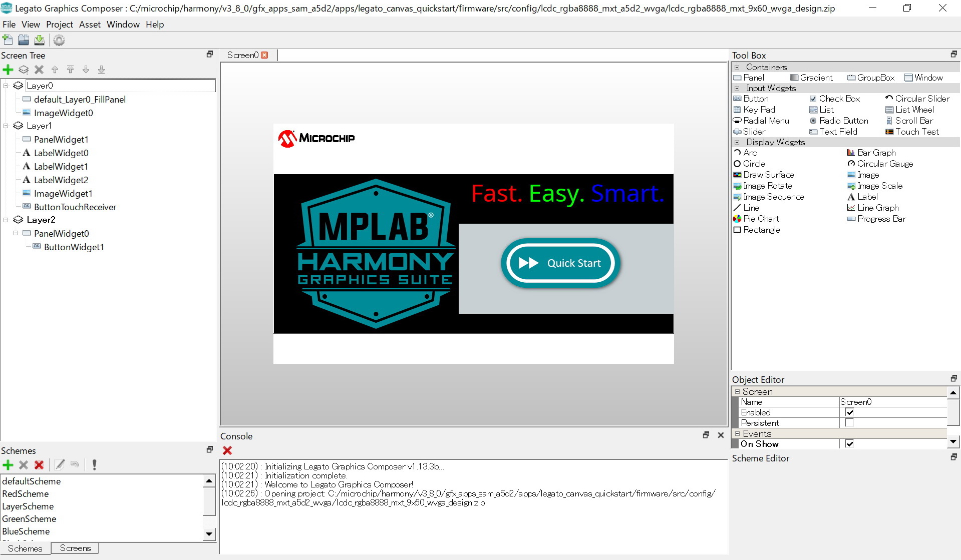Switch to the Schemes bottom tab

click(25, 548)
